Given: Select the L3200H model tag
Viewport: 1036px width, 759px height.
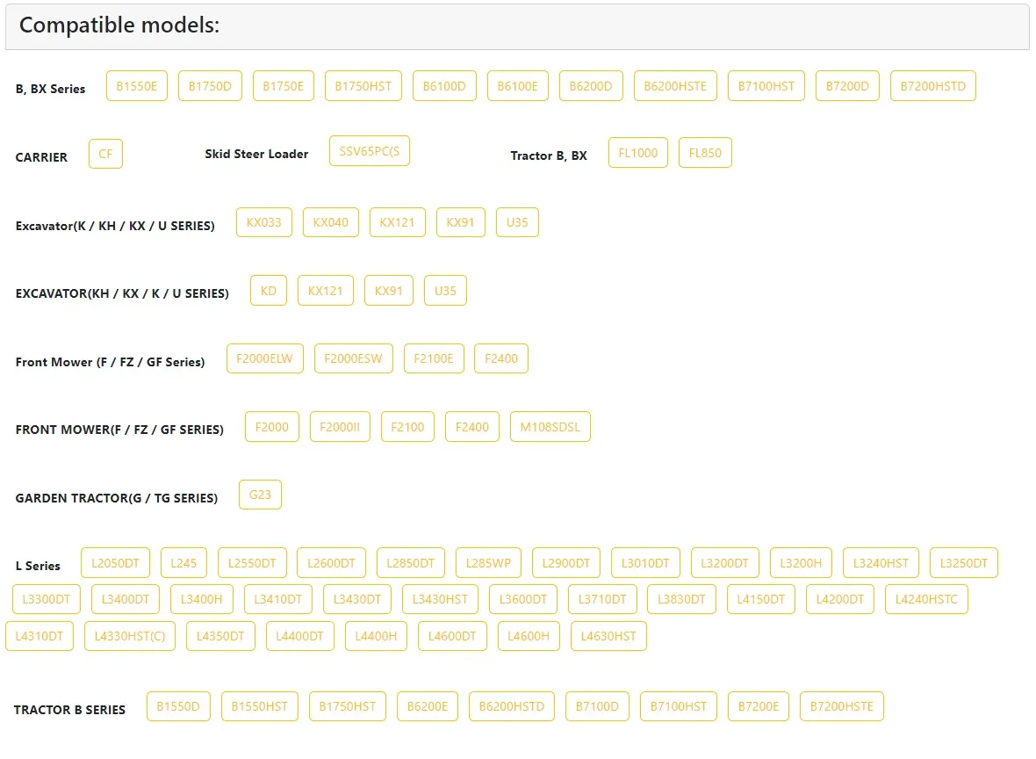Looking at the screenshot, I should click(802, 563).
